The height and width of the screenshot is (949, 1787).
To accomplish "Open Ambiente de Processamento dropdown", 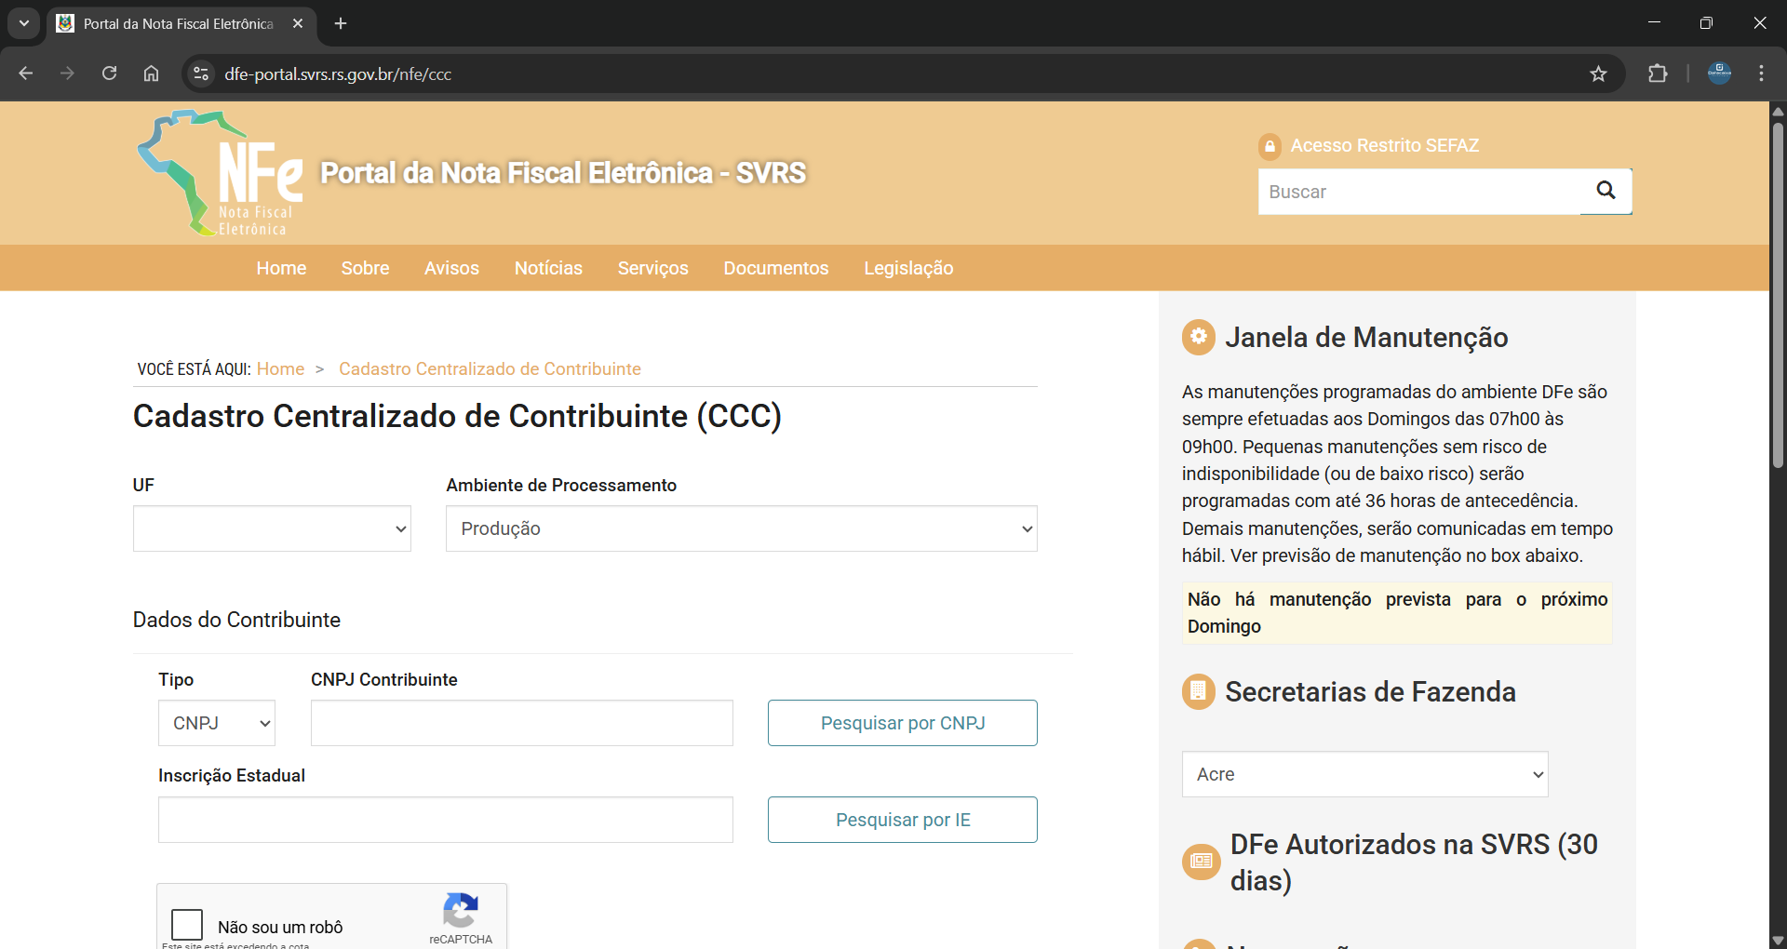I will [x=741, y=528].
